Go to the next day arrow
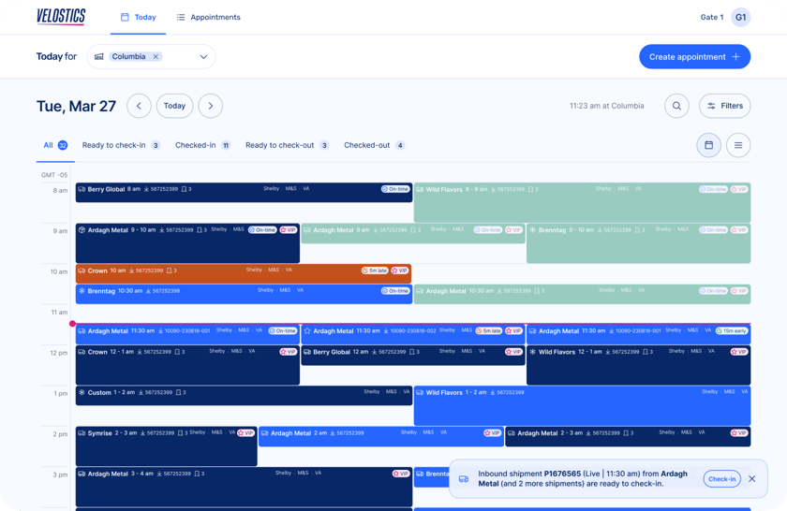The width and height of the screenshot is (787, 511). 210,106
